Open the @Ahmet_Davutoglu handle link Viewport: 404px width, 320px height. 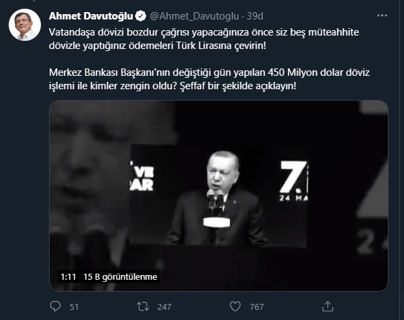pos(194,16)
